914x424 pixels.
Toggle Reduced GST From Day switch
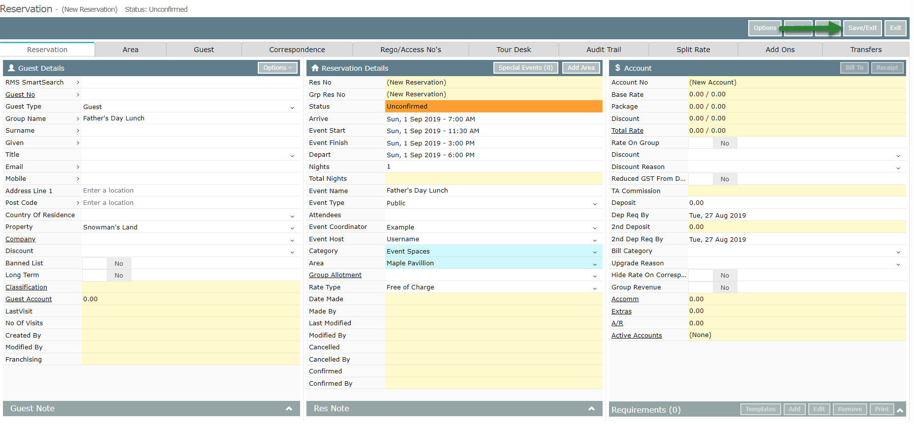[x=713, y=179]
